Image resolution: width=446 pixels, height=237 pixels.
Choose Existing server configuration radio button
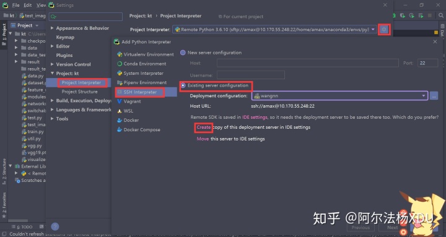[183, 85]
